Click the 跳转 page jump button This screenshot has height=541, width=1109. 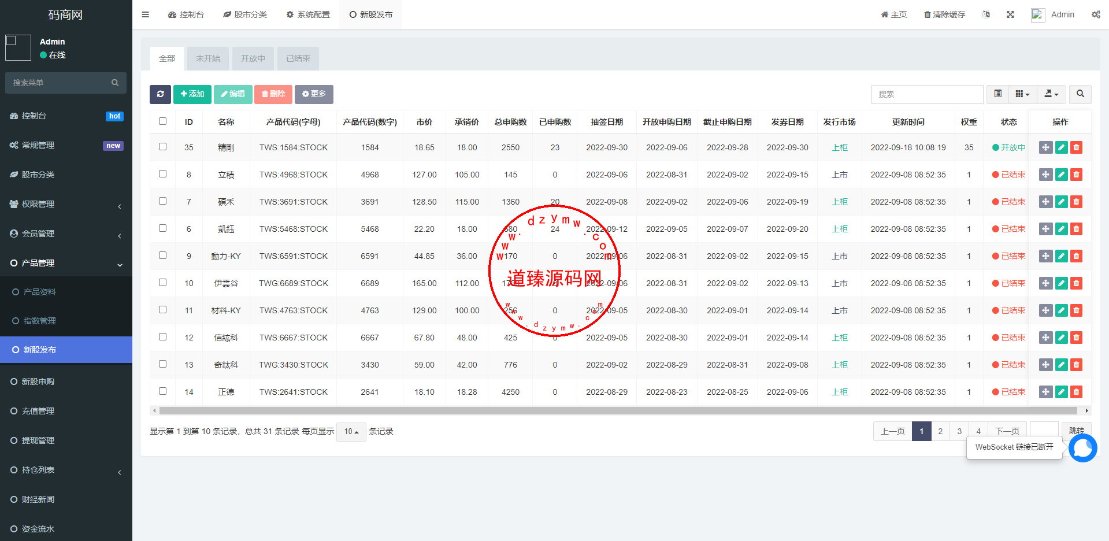tap(1076, 431)
